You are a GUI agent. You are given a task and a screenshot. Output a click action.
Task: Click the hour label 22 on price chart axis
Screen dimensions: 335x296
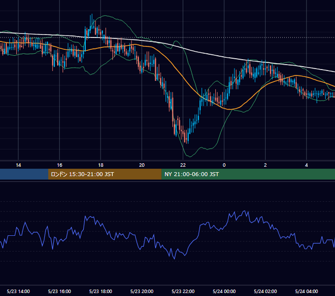pos(183,165)
